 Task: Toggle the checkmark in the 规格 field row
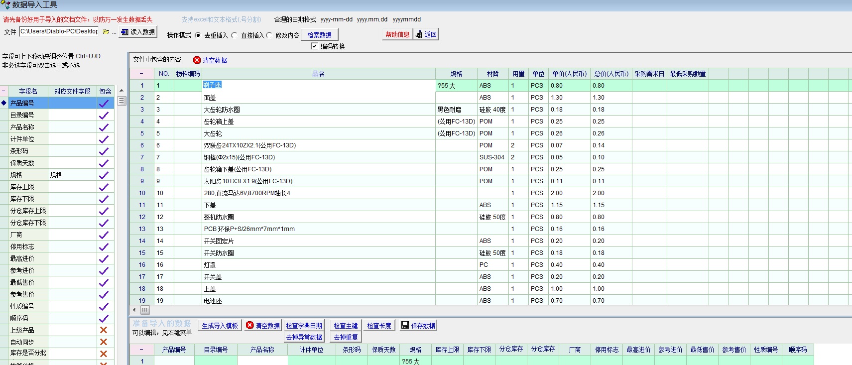tap(104, 175)
